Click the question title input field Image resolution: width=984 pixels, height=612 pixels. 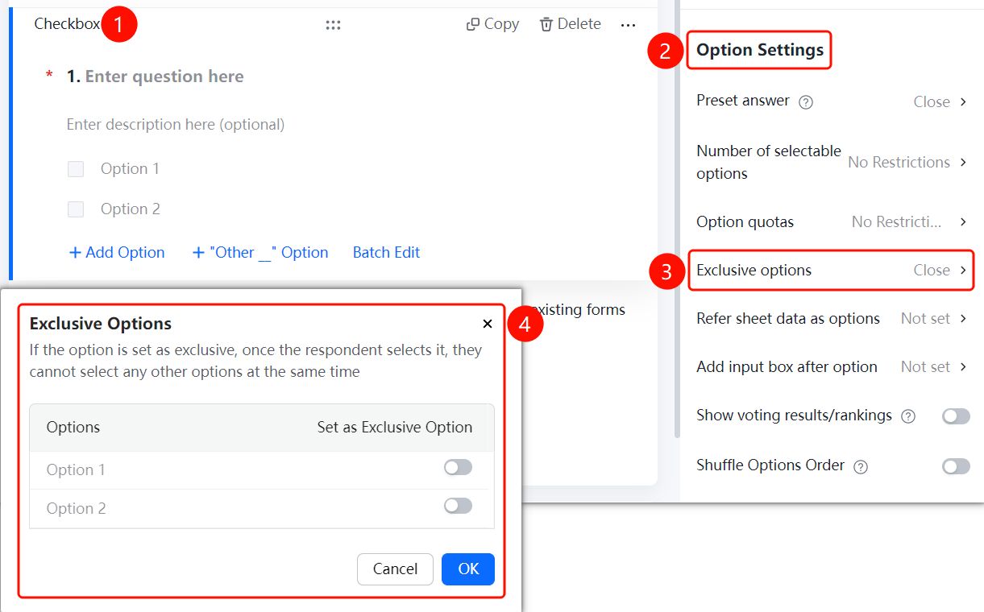[164, 76]
